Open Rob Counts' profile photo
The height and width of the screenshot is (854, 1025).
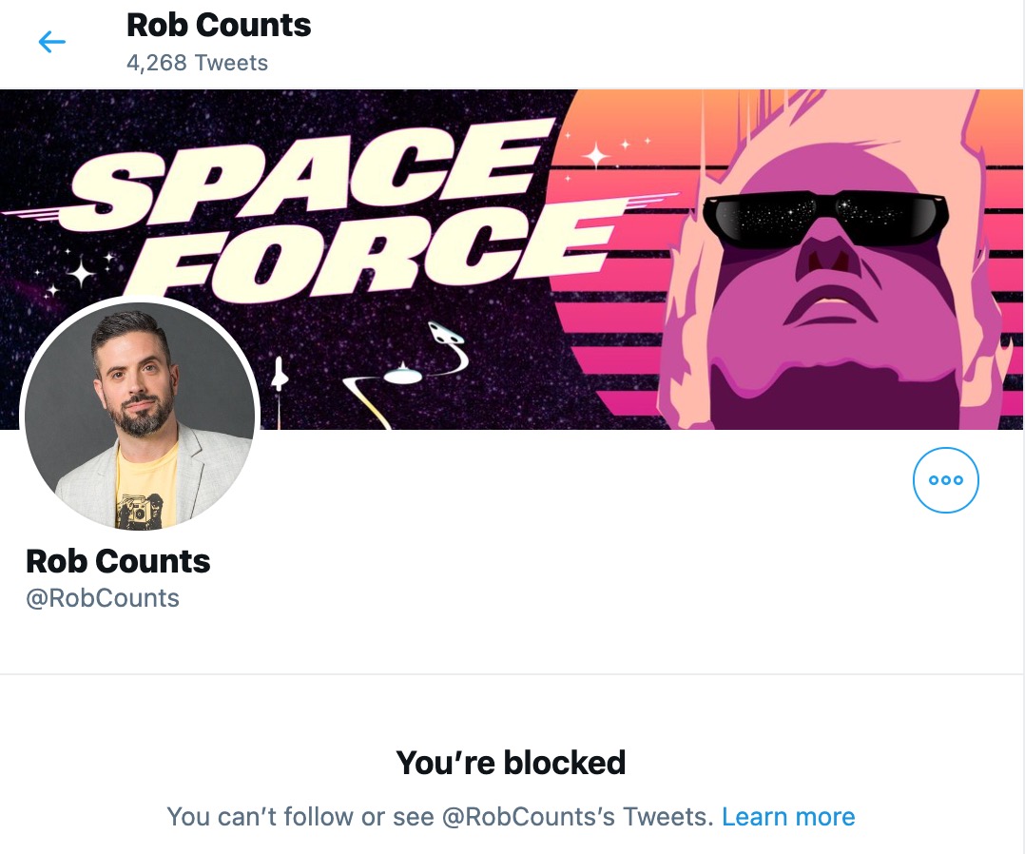[x=140, y=414]
